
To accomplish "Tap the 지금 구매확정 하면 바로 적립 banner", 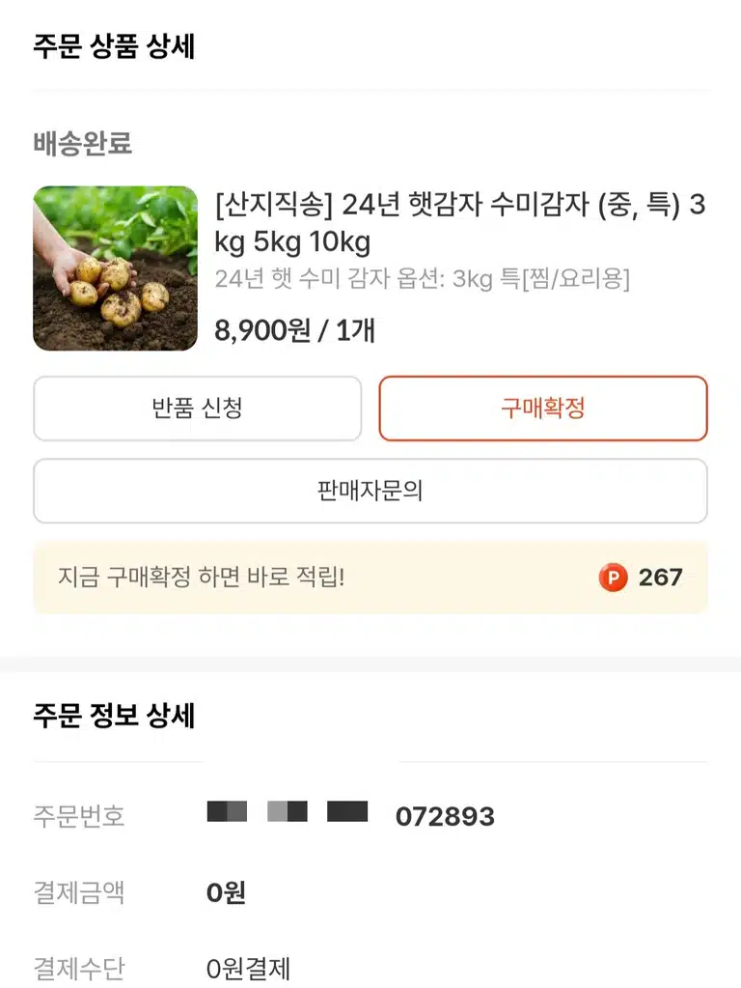I will (x=370, y=578).
